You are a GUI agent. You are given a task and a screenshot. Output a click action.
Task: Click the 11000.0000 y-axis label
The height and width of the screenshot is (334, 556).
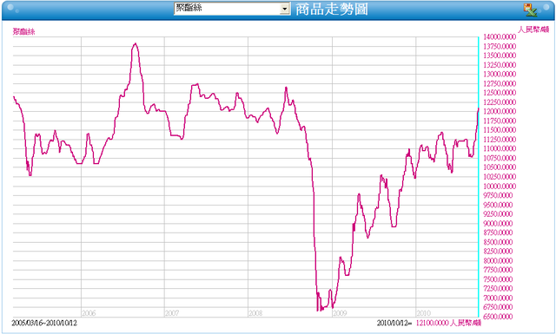(x=500, y=148)
